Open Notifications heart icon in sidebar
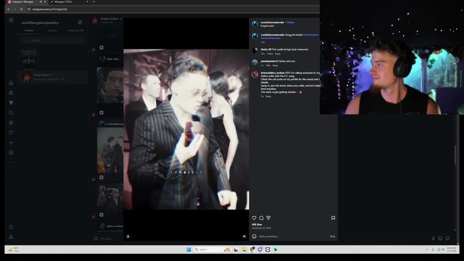 pyautogui.click(x=11, y=133)
